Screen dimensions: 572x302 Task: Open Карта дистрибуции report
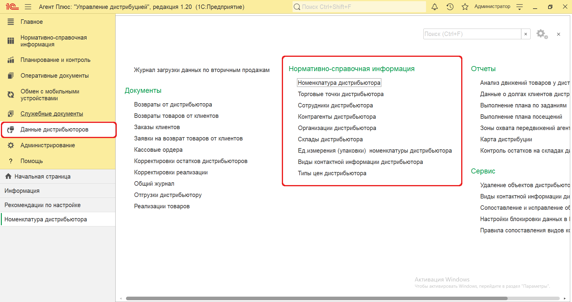pyautogui.click(x=506, y=139)
